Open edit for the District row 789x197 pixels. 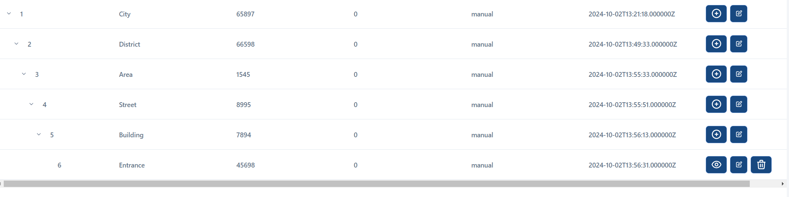click(x=739, y=44)
